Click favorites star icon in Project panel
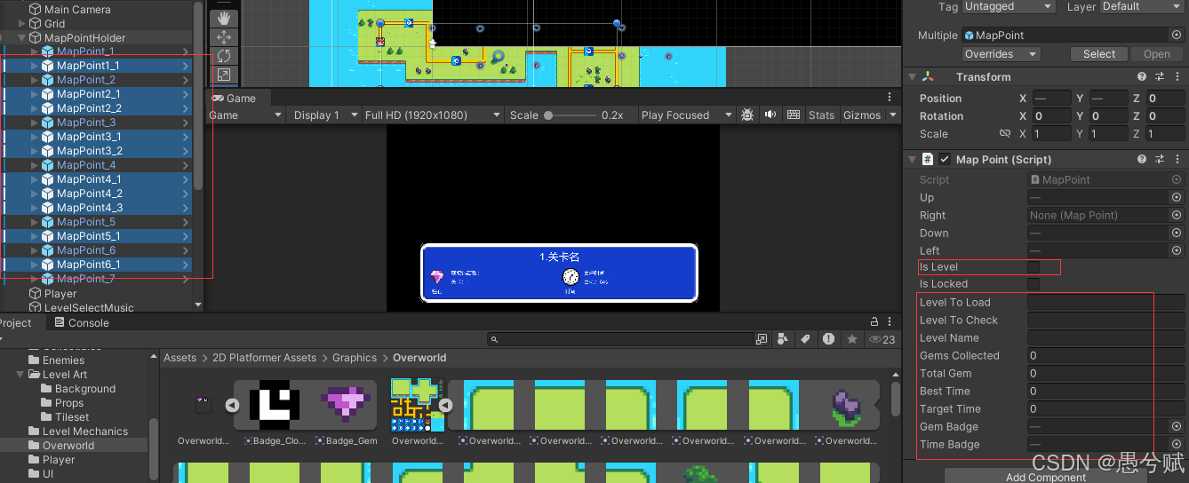This screenshot has height=483, width=1189. coord(852,339)
